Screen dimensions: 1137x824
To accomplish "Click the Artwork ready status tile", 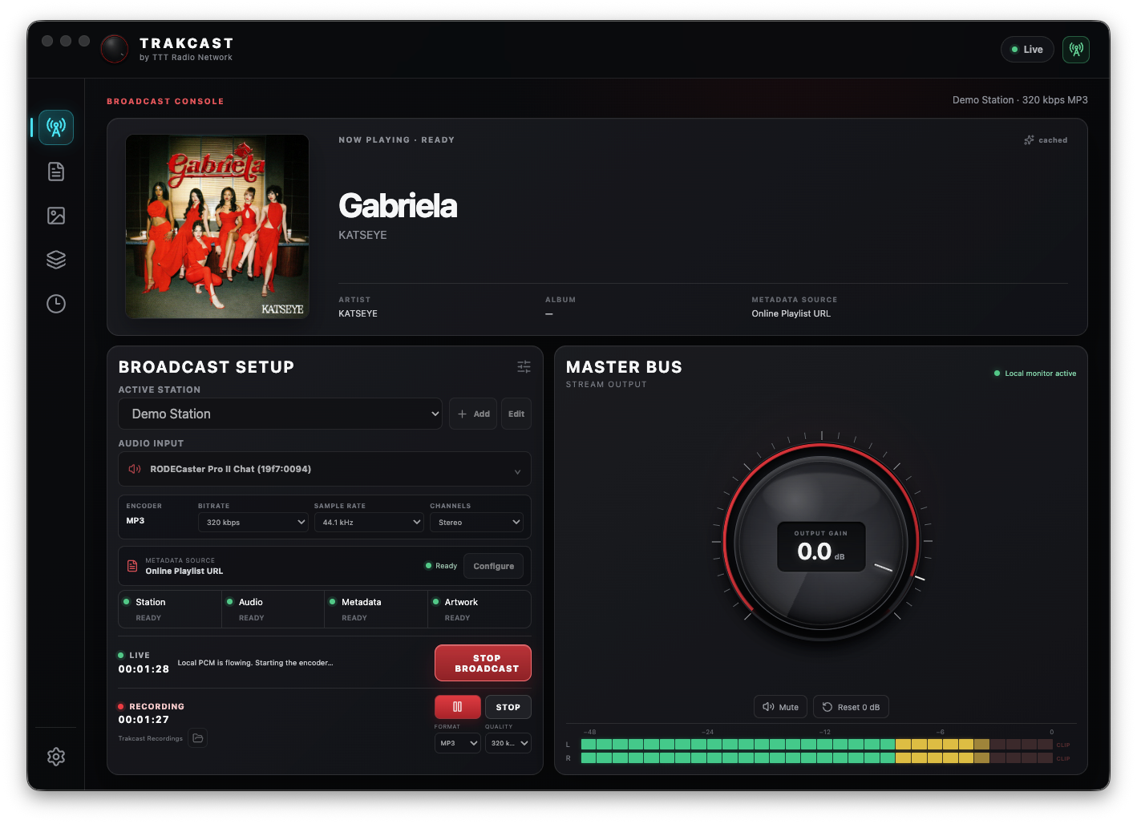I will coord(479,609).
